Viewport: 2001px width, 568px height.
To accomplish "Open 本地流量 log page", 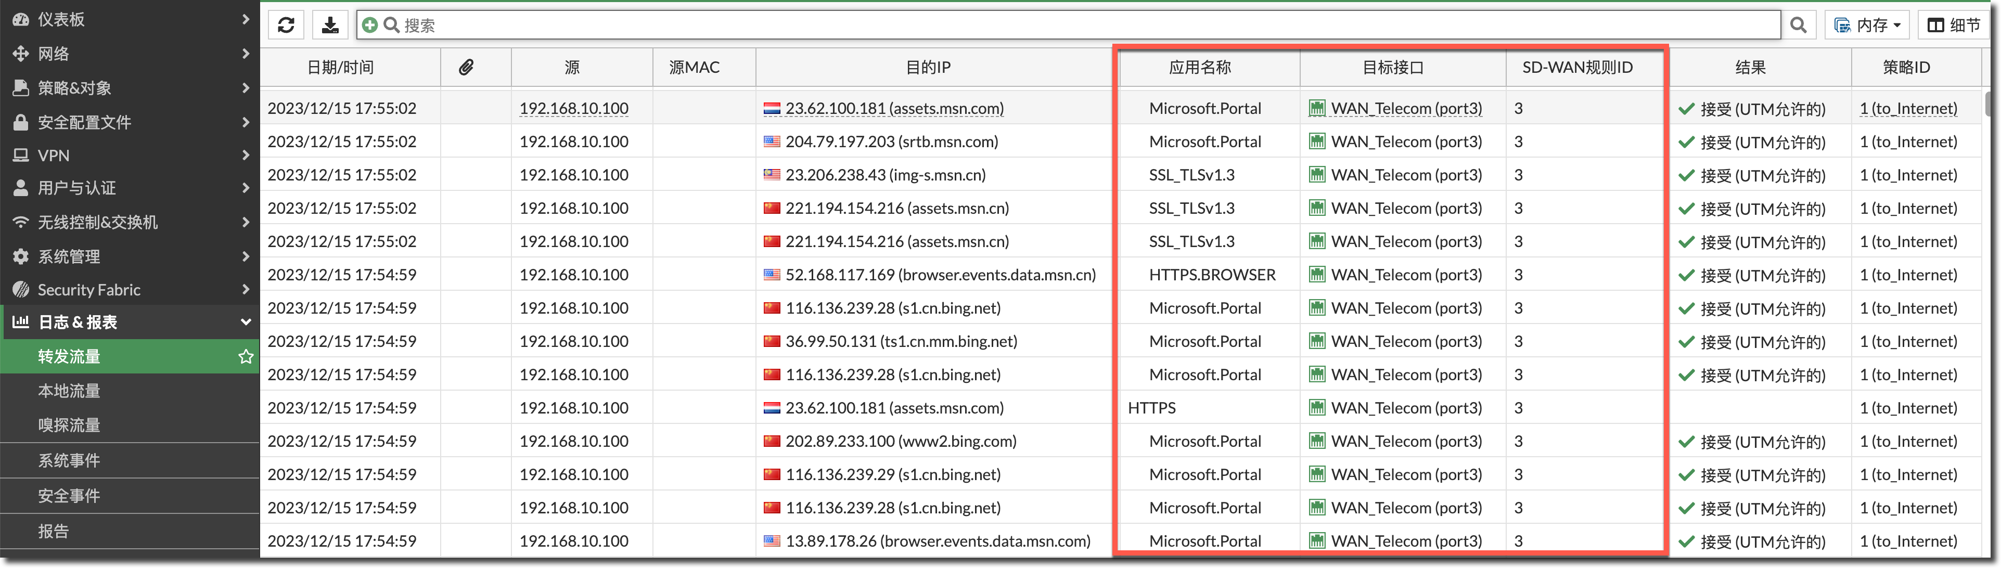I will (69, 391).
